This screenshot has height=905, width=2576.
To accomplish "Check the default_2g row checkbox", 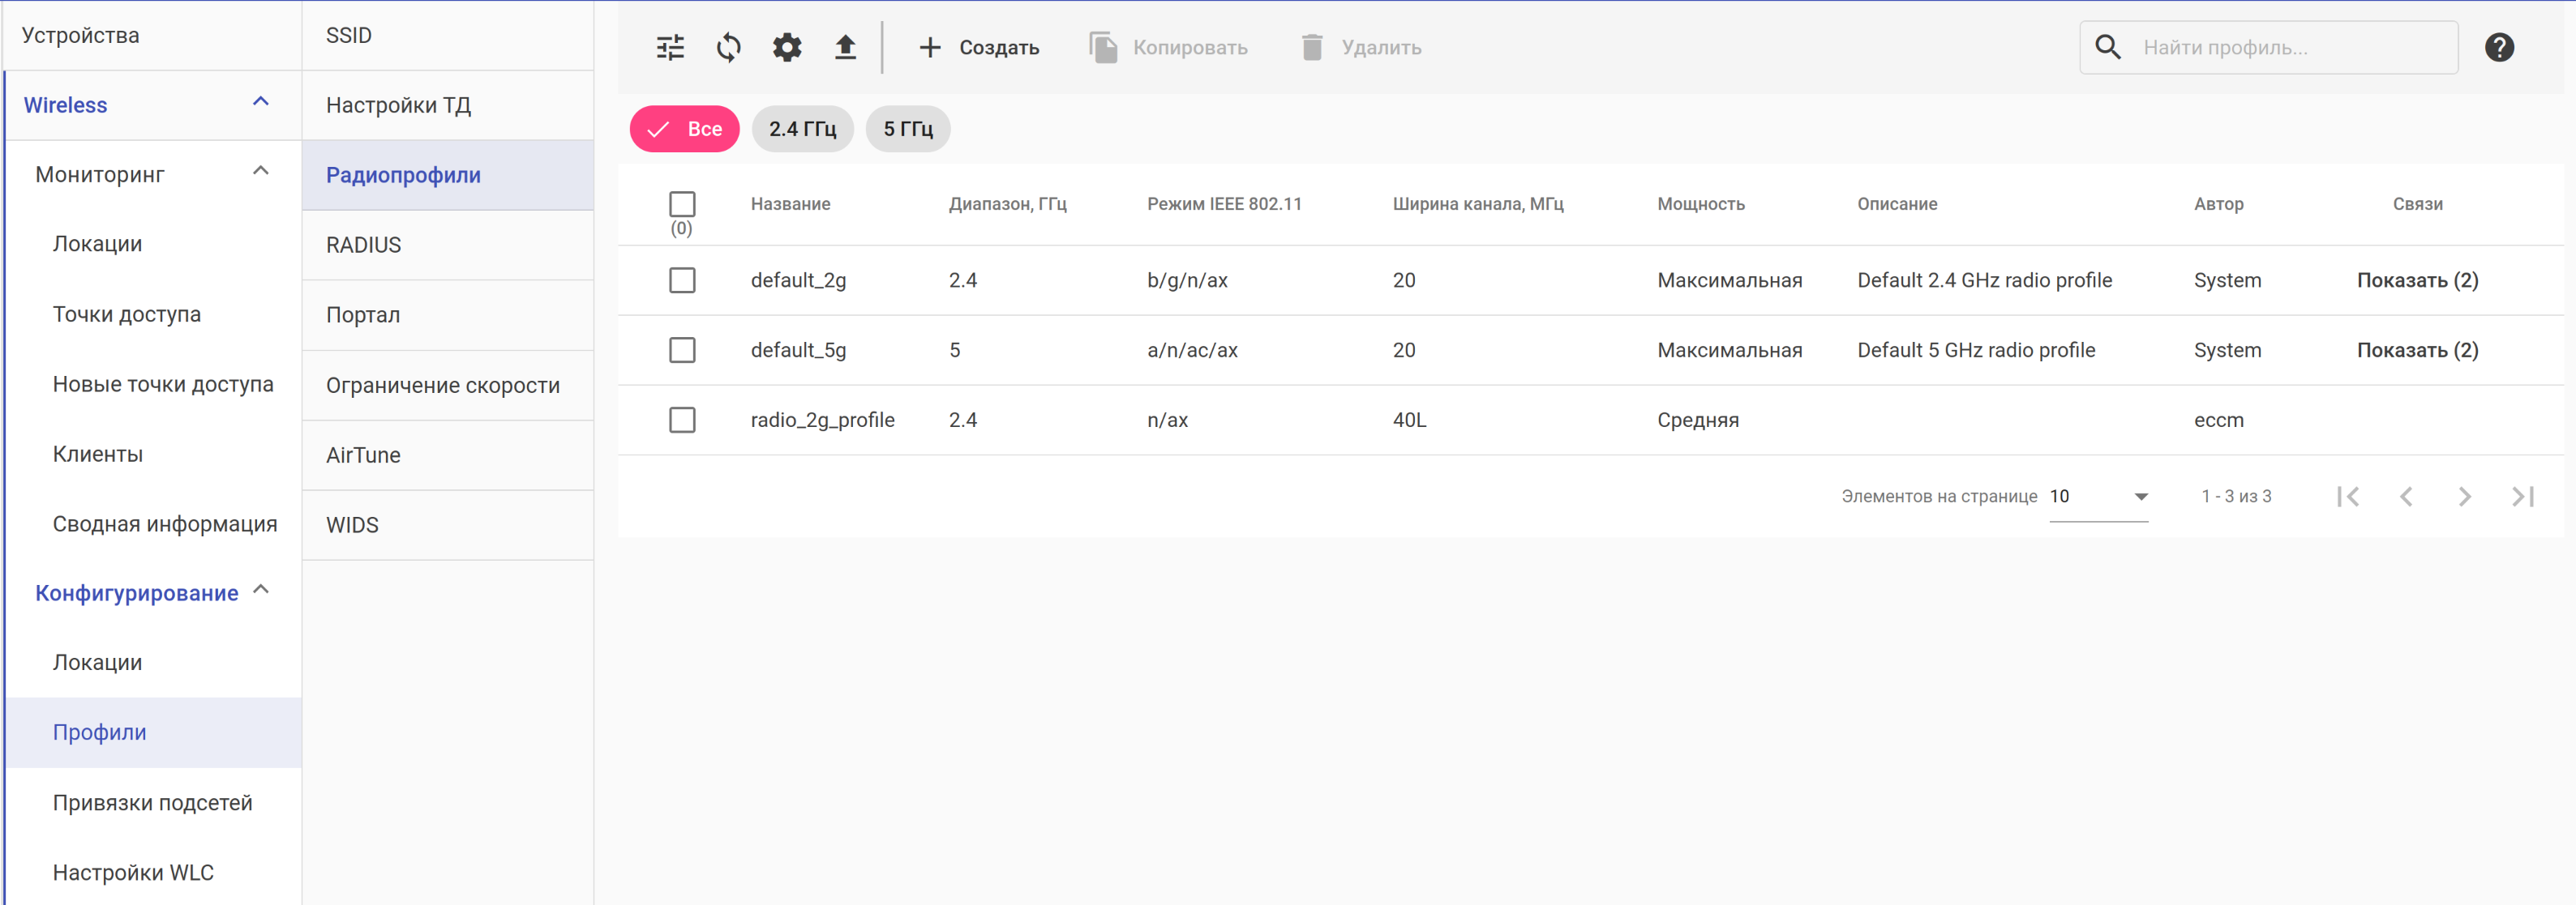I will (x=682, y=280).
